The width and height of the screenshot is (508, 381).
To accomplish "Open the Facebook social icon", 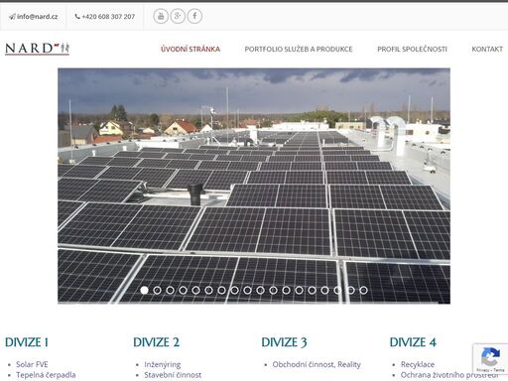I will point(194,16).
